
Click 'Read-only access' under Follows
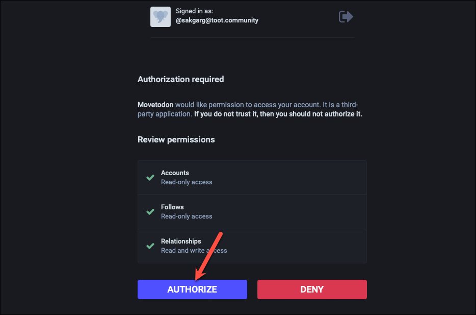point(187,216)
